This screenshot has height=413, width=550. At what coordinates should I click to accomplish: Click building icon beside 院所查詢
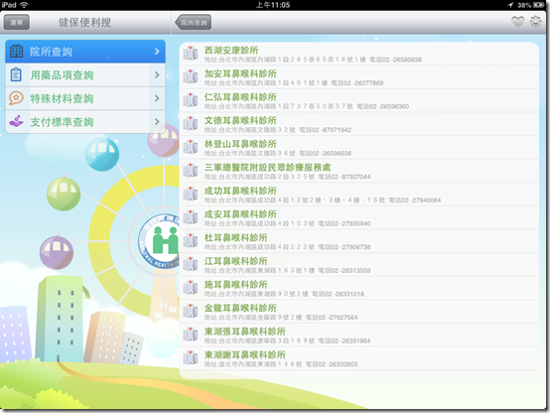point(16,52)
